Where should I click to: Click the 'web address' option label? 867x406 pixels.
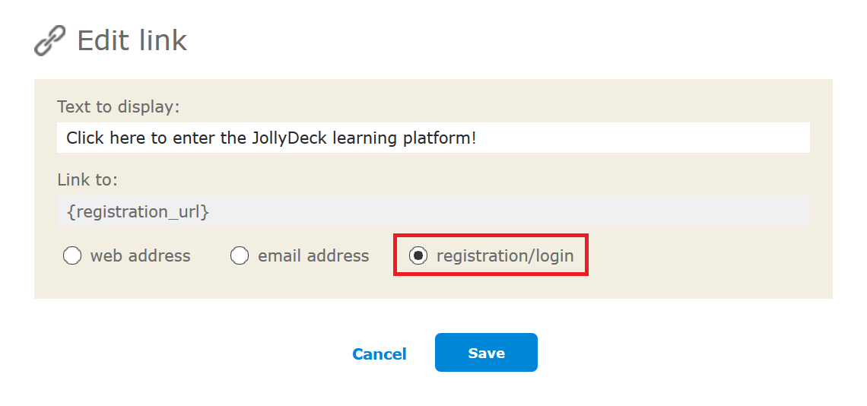141,256
